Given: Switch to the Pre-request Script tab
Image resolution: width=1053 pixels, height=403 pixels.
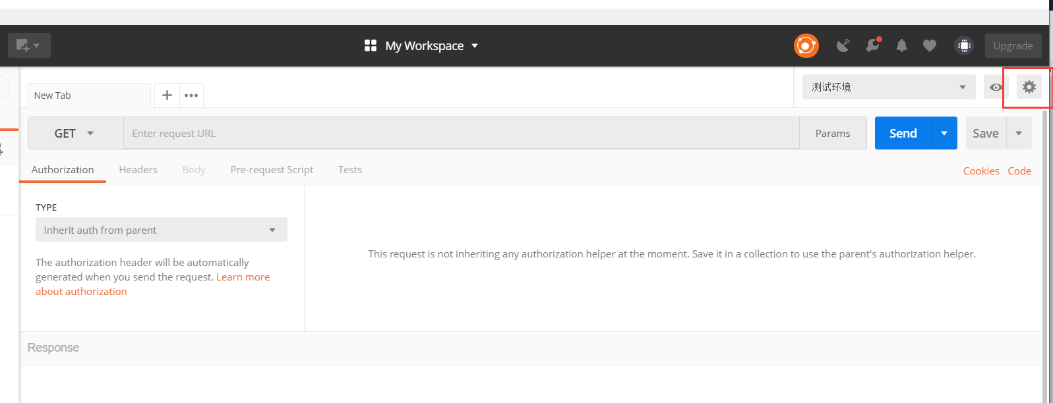Looking at the screenshot, I should (272, 170).
